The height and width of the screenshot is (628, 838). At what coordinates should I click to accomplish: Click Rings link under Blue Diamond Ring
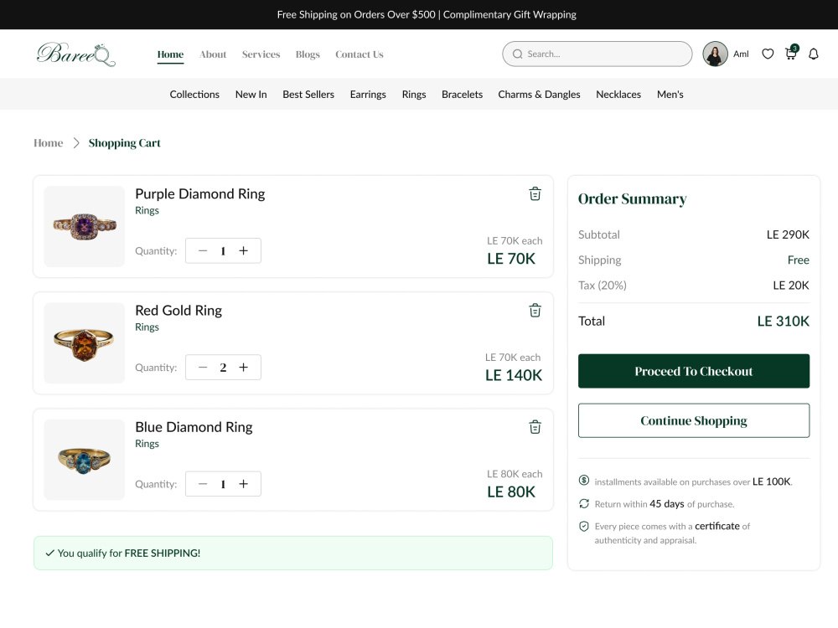(147, 443)
